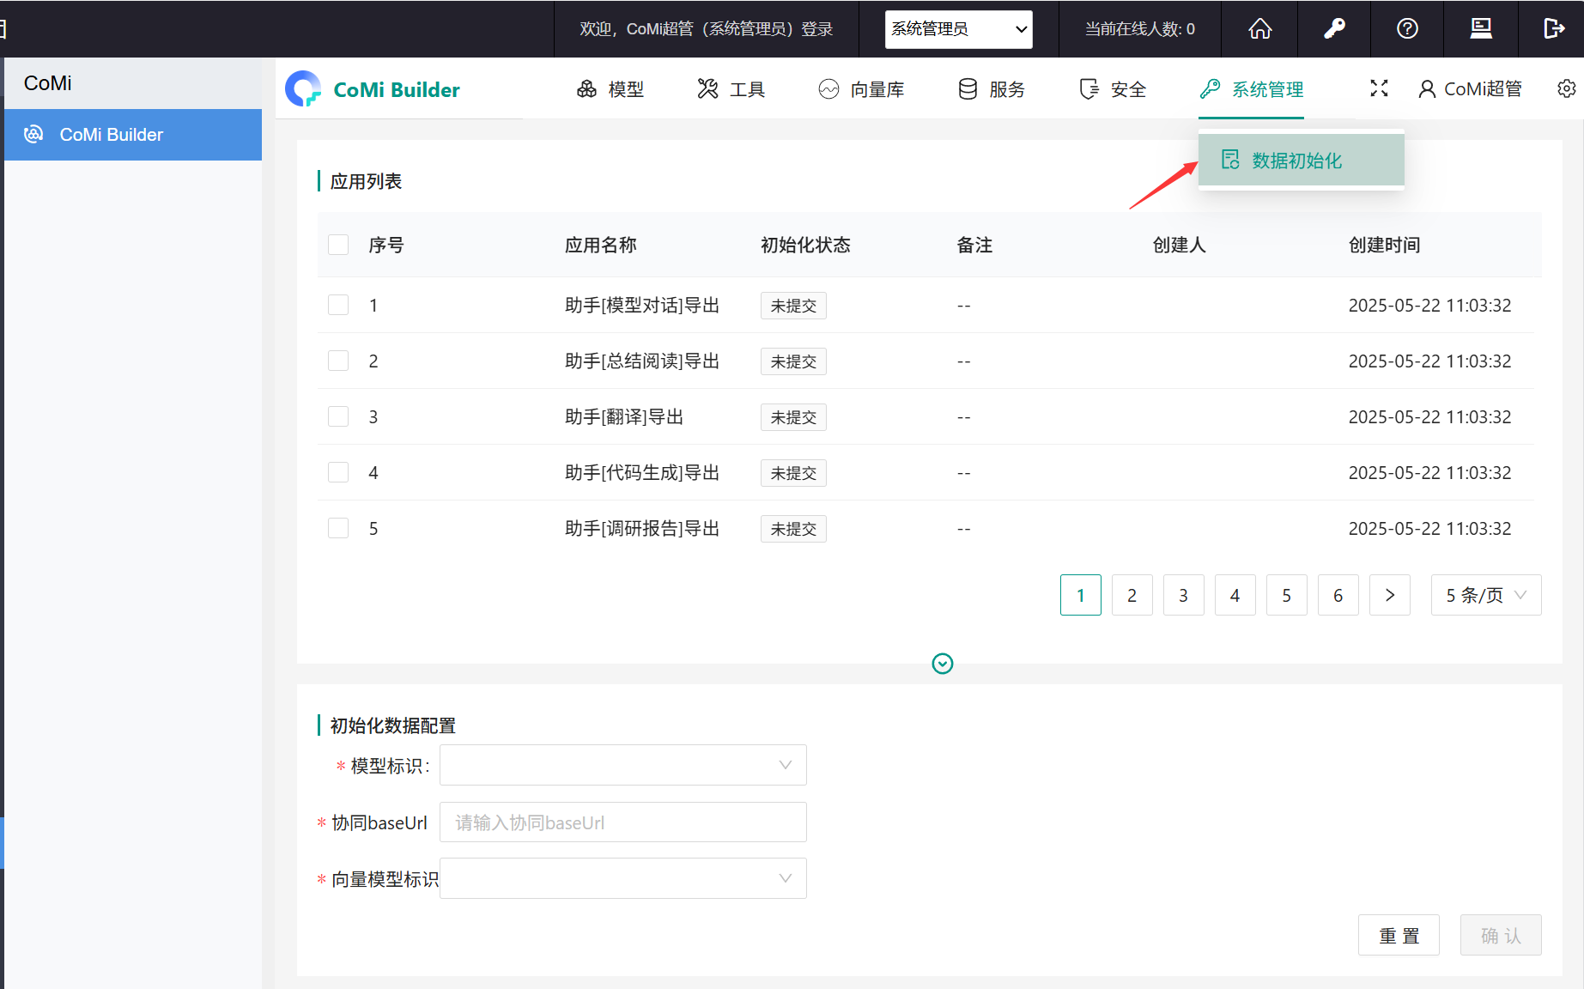Expand the 模型标识 dropdown

622,765
